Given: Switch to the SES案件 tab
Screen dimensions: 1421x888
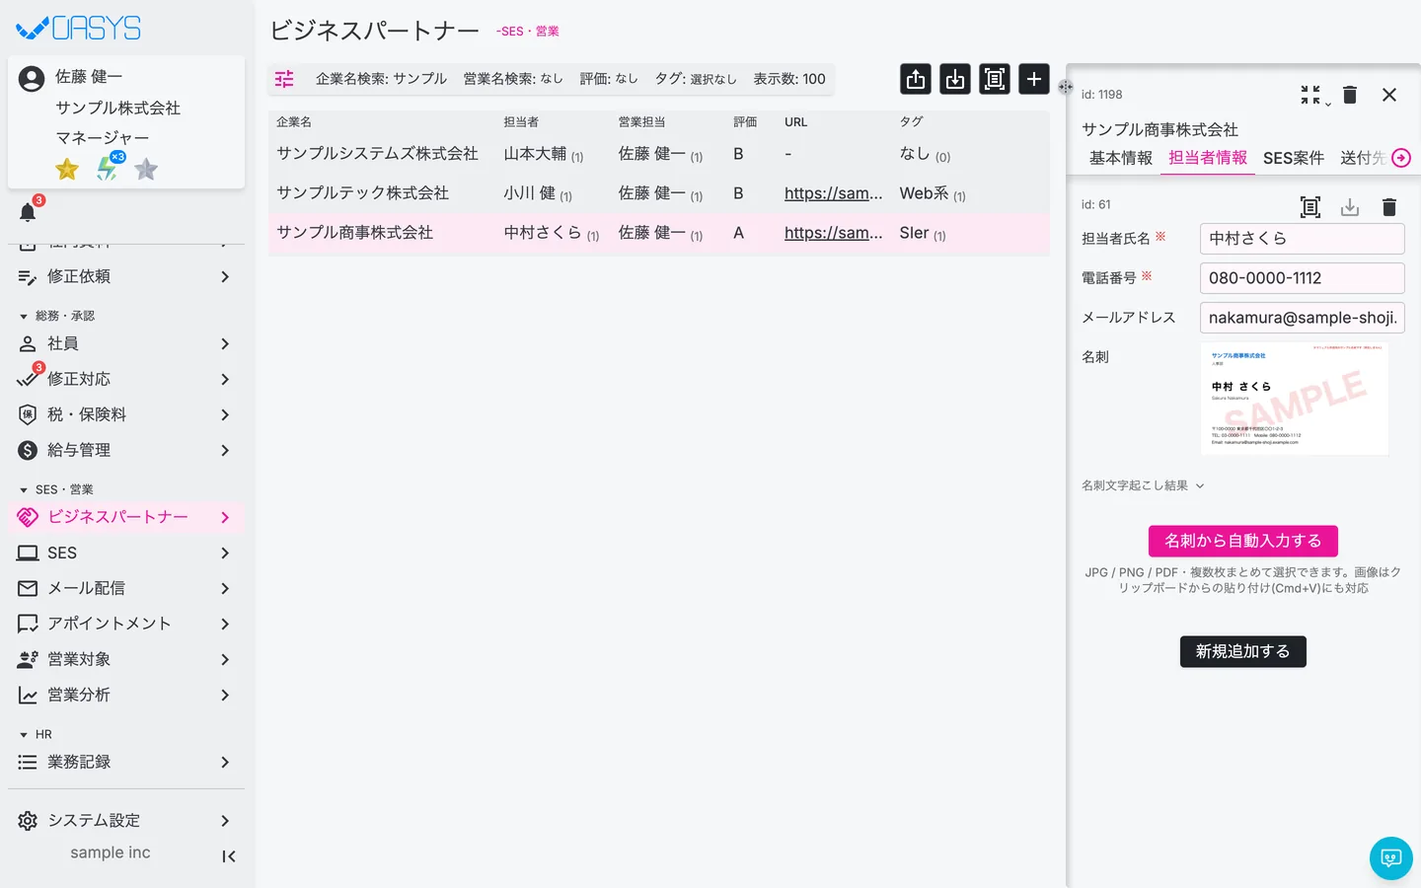Looking at the screenshot, I should (x=1294, y=158).
